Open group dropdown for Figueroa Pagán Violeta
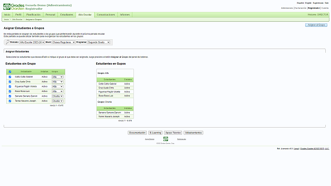331x186 pixels. (57, 87)
